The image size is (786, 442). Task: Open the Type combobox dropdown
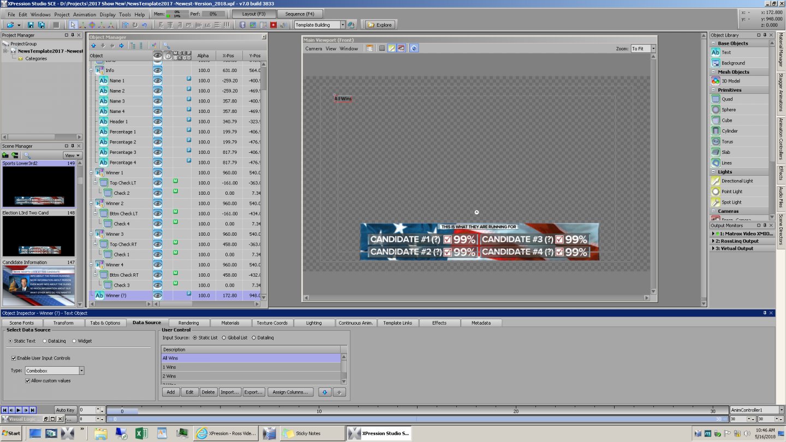81,371
